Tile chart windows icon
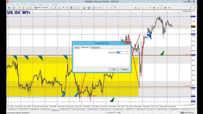Image resolution: width=203 pixels, height=114 pixels. pyautogui.click(x=71, y=8)
